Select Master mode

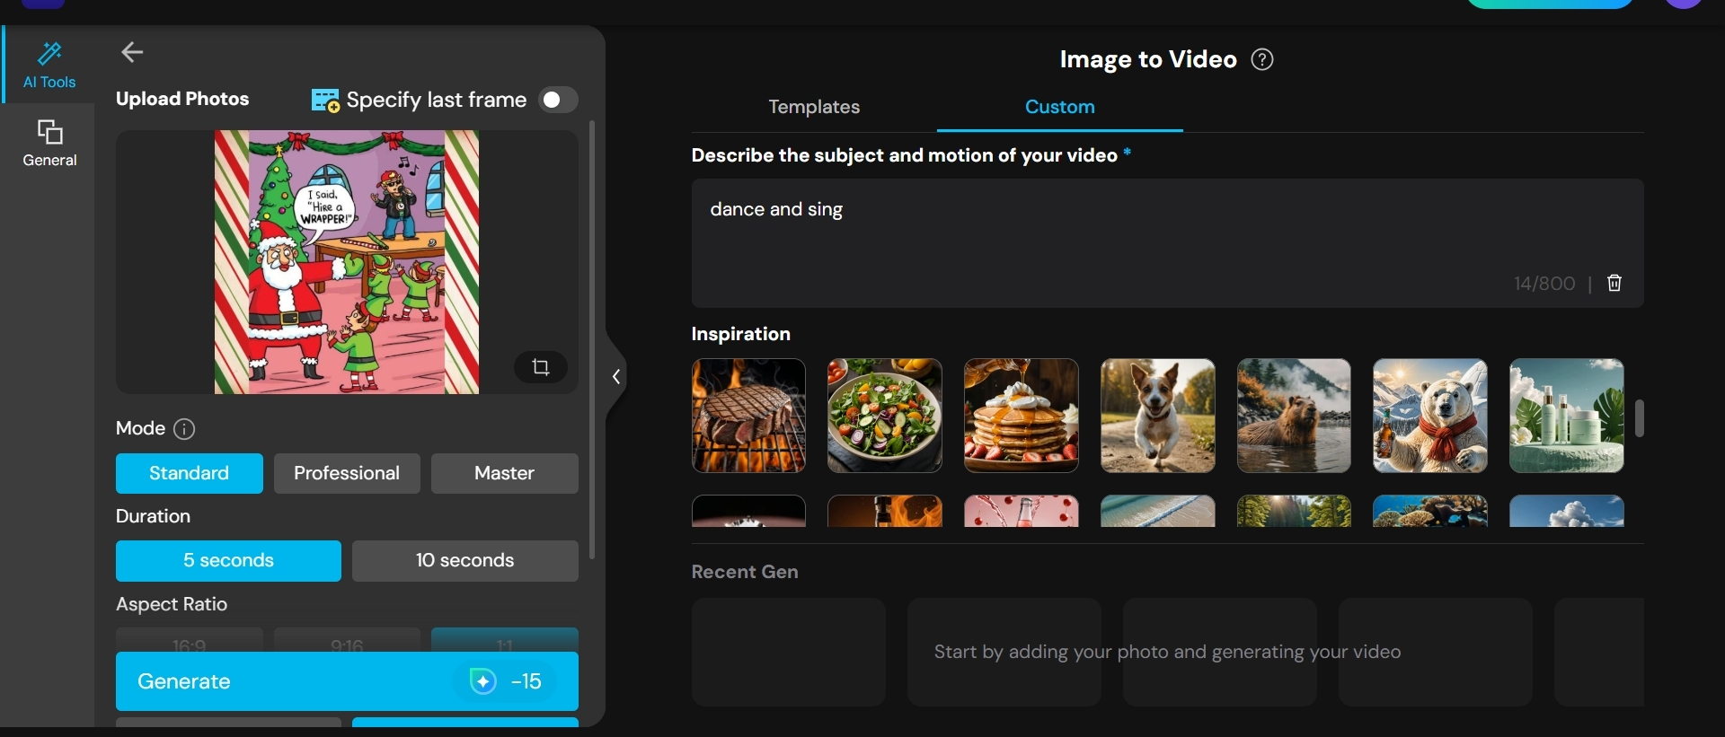tap(505, 473)
